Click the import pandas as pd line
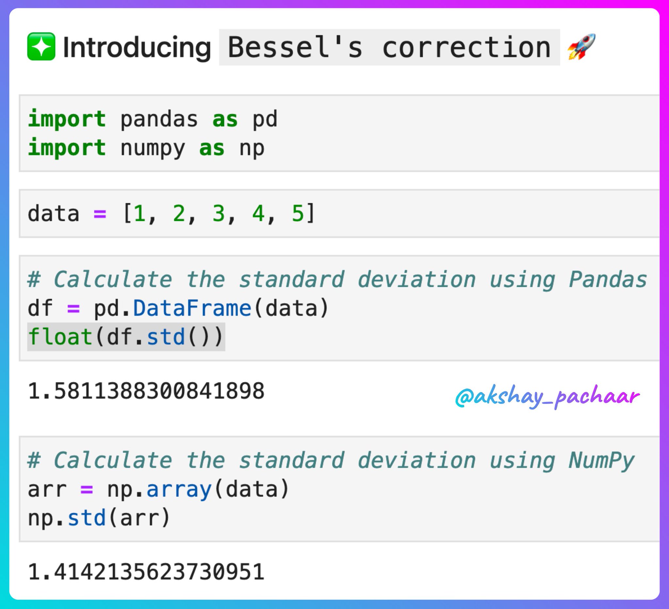Image resolution: width=669 pixels, height=609 pixels. [153, 119]
